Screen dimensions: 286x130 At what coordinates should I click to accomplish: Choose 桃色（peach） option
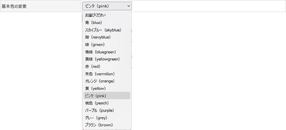[107, 103]
